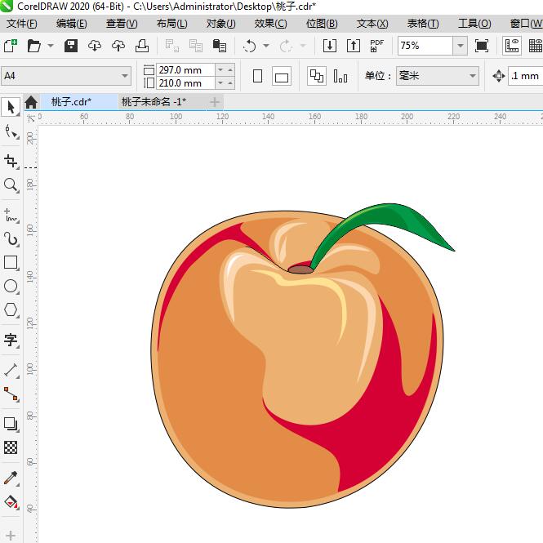Open the 工具(O) menu

tap(474, 24)
